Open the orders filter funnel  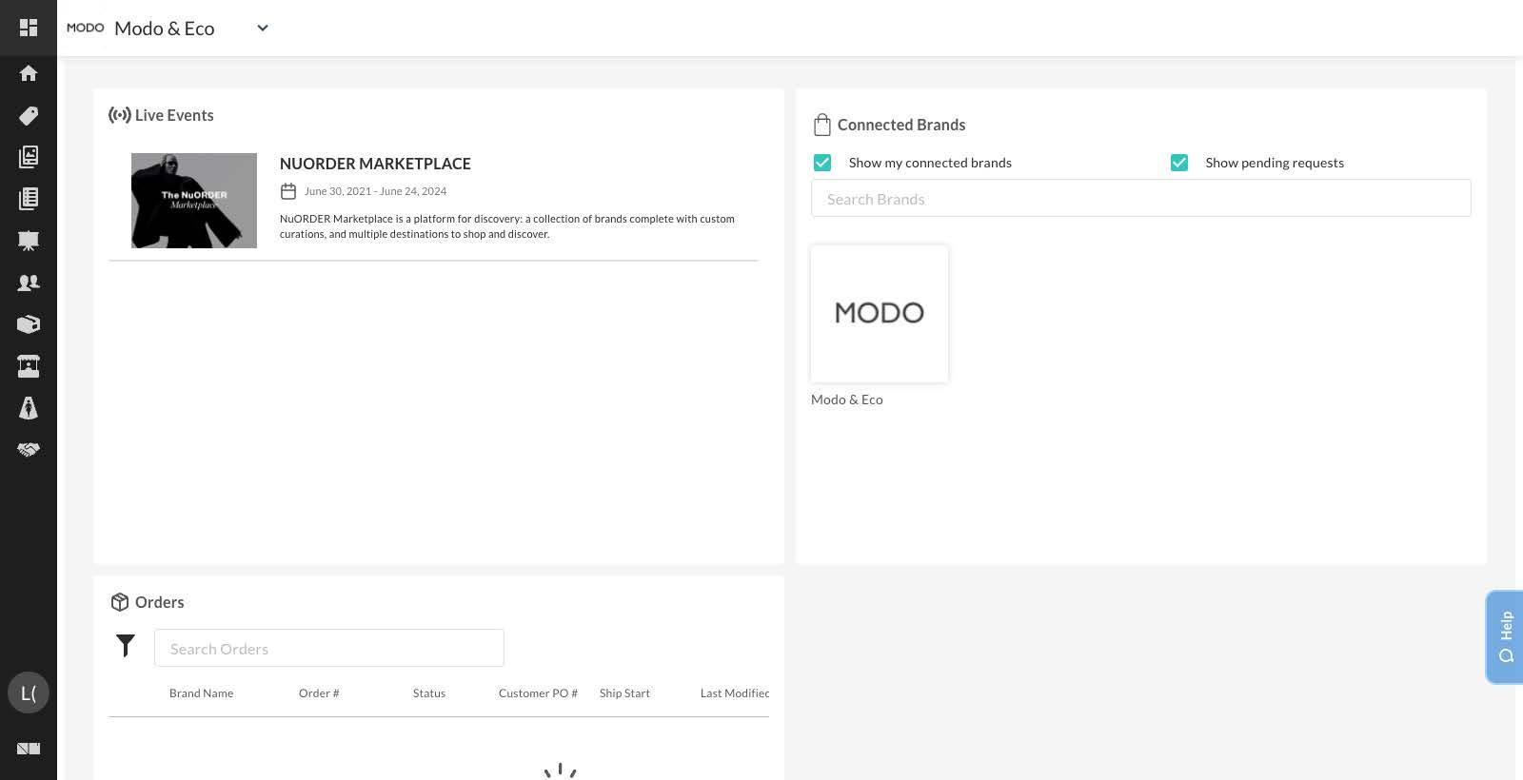click(x=126, y=646)
